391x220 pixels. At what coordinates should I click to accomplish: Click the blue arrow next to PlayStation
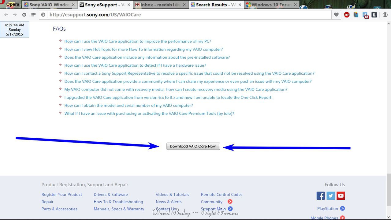(342, 209)
